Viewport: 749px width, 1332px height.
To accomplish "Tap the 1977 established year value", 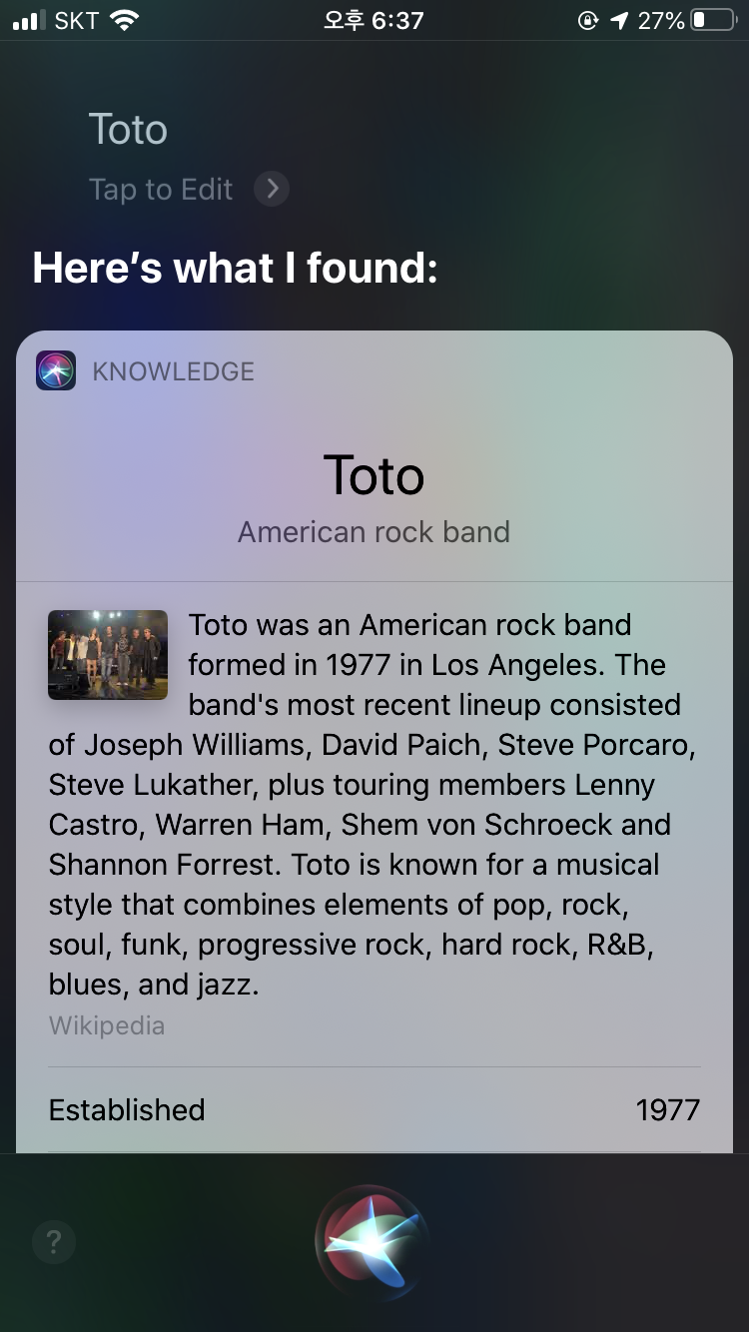I will point(667,1109).
